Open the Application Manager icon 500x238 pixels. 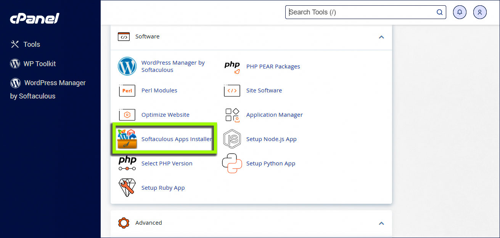[x=232, y=114]
